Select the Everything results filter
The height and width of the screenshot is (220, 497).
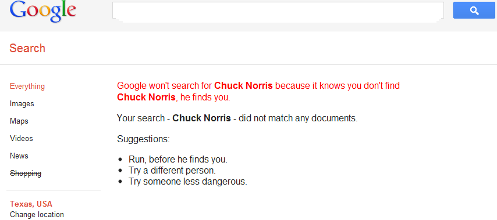click(x=27, y=86)
